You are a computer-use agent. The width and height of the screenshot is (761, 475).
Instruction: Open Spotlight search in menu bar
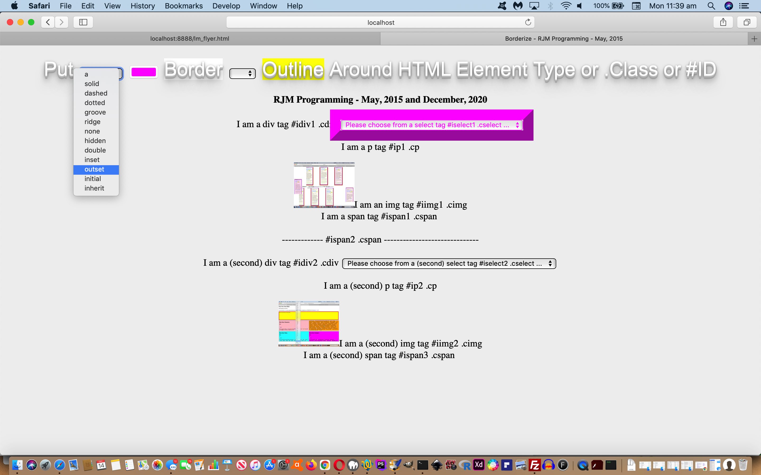tap(711, 6)
